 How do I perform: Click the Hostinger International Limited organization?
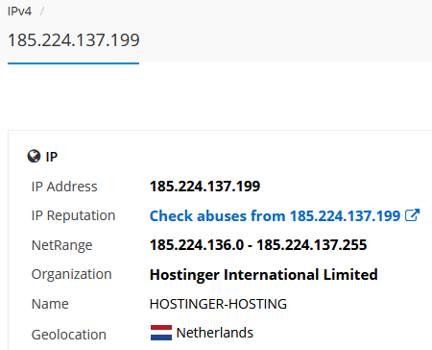(x=264, y=275)
